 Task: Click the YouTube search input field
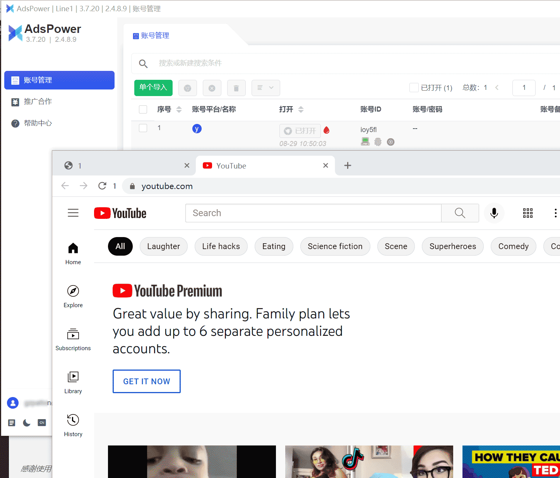pos(313,213)
